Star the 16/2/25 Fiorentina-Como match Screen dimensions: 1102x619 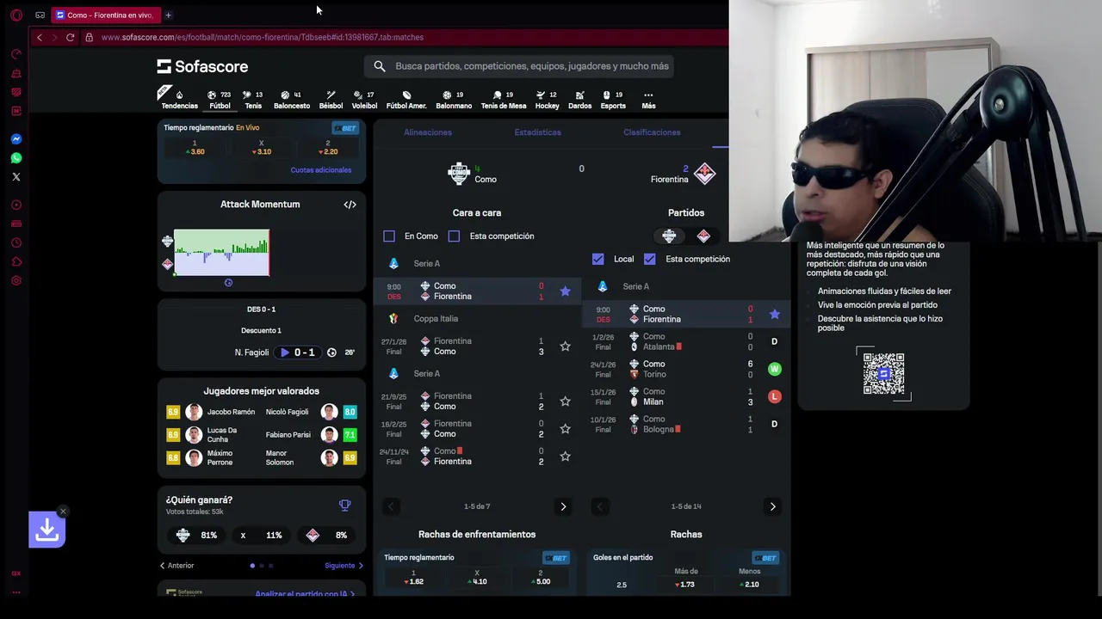[x=565, y=429]
